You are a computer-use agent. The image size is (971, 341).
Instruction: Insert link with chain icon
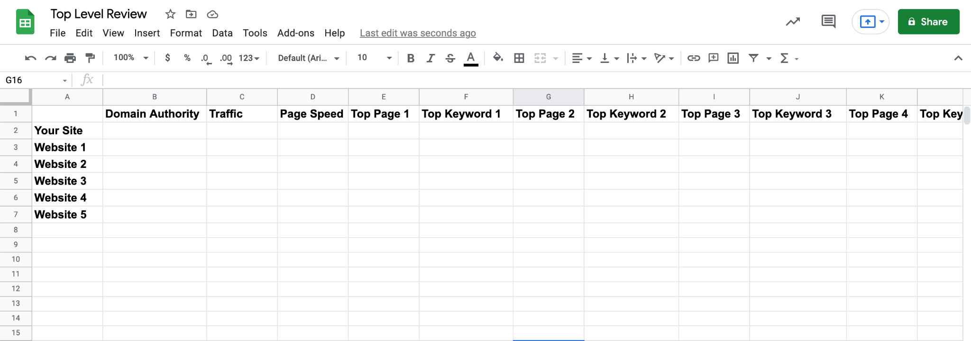point(694,58)
